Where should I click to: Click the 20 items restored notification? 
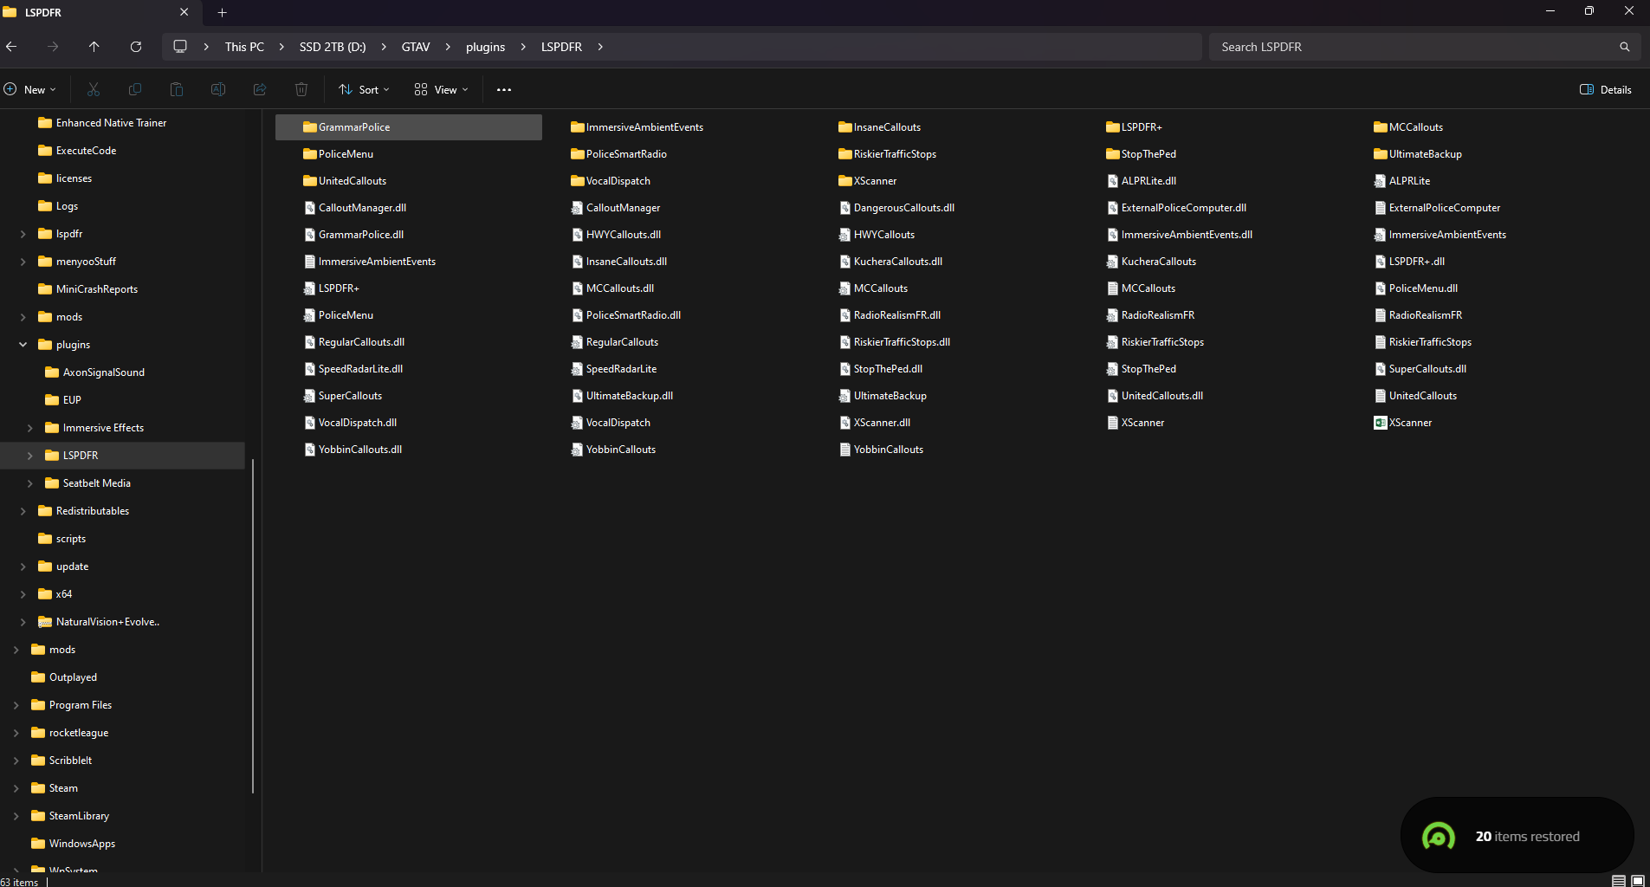coord(1517,836)
